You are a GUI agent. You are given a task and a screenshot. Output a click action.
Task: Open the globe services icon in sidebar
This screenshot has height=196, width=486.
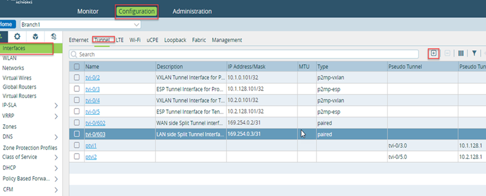[54, 36]
